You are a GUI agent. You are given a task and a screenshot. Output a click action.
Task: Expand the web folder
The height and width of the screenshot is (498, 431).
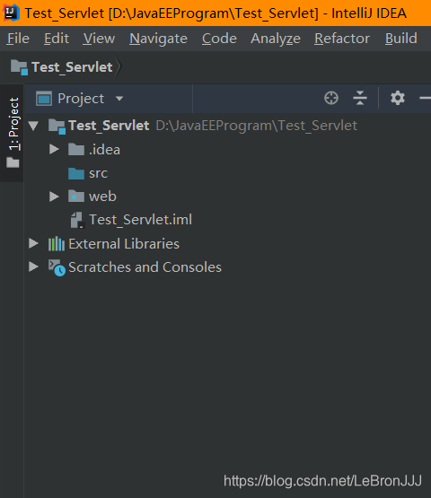(x=54, y=197)
